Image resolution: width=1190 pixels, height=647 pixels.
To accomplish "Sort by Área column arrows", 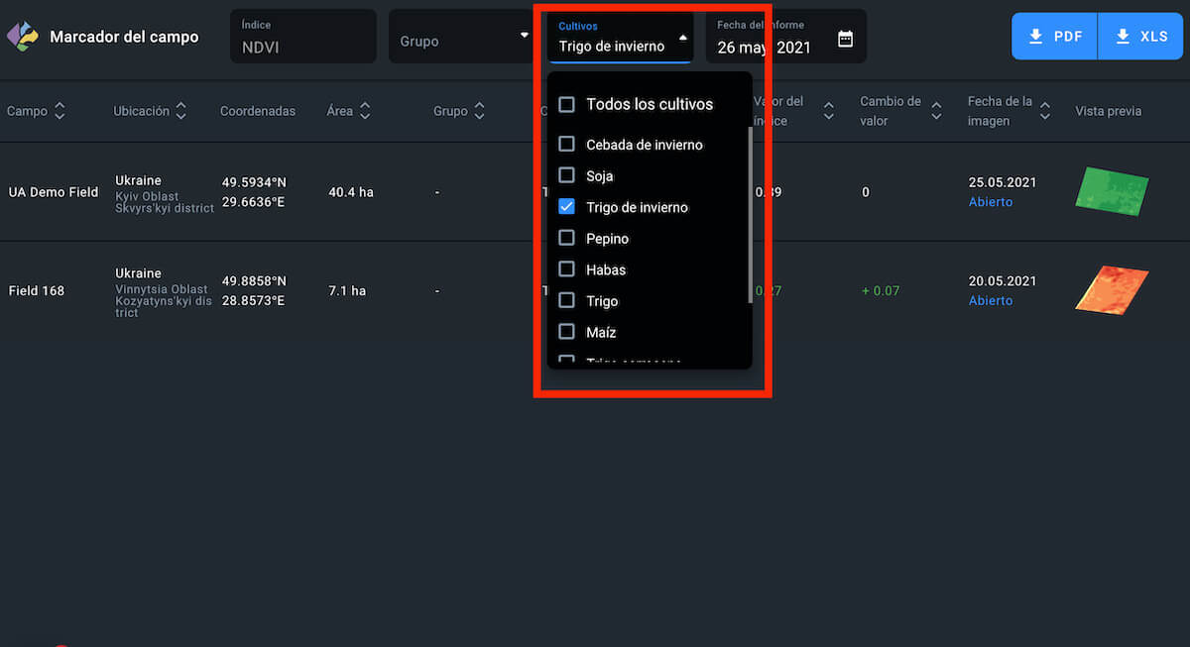I will [x=365, y=111].
